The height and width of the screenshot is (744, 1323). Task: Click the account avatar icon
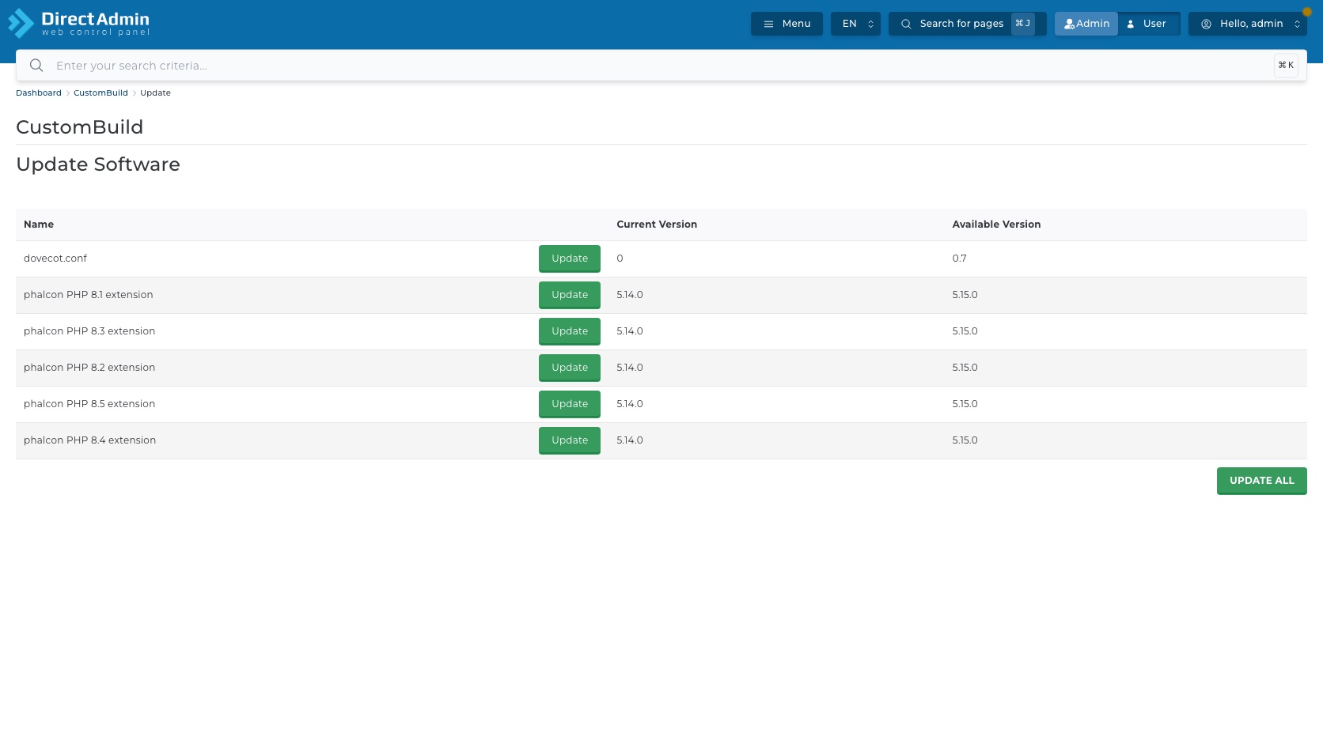click(x=1206, y=24)
